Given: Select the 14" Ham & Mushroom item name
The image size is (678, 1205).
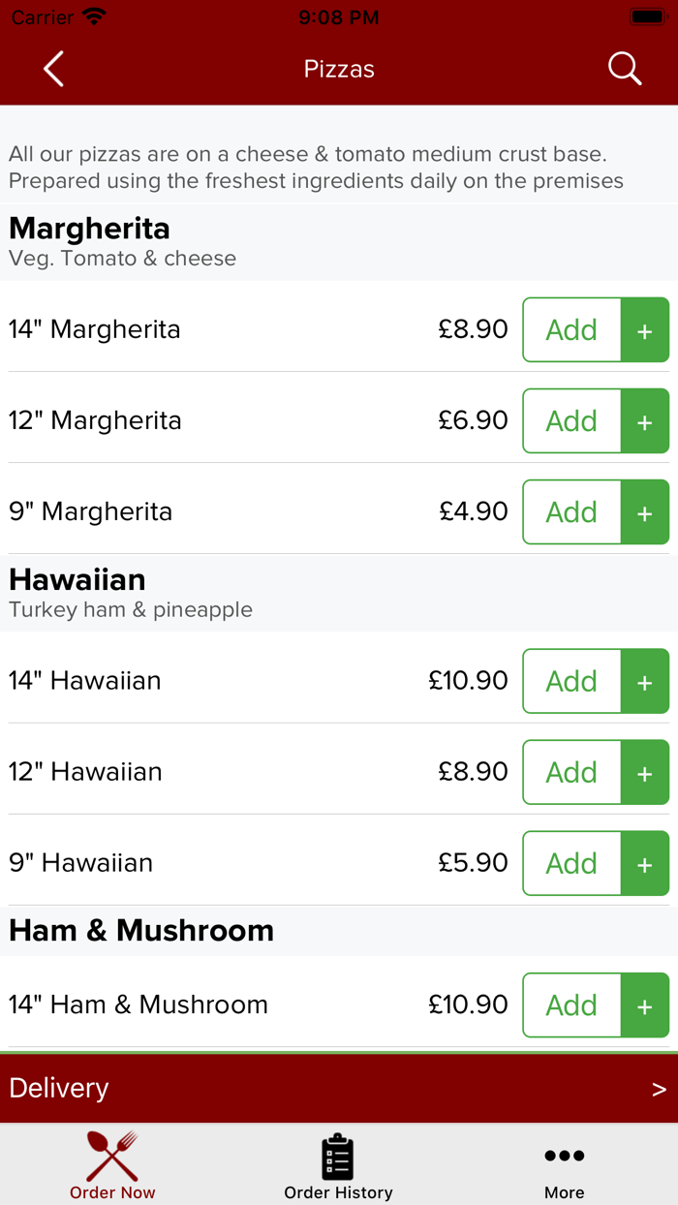Looking at the screenshot, I should (139, 1005).
